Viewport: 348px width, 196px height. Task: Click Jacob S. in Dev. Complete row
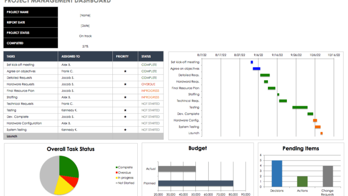point(68,117)
